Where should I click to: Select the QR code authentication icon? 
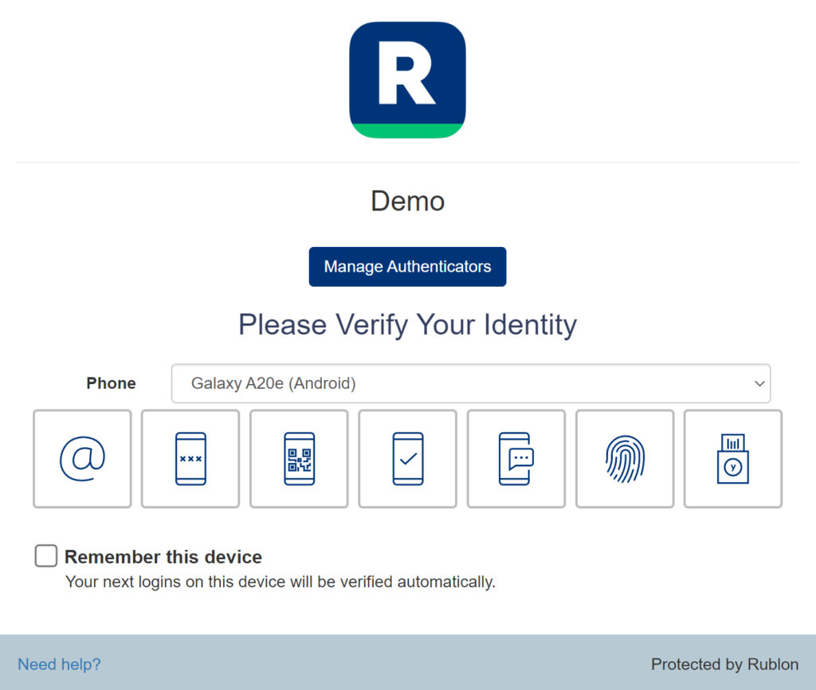299,459
